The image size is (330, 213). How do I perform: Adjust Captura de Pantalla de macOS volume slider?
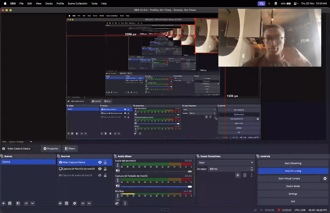[156, 187]
